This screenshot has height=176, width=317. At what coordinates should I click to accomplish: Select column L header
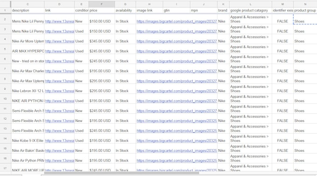point(251,4)
